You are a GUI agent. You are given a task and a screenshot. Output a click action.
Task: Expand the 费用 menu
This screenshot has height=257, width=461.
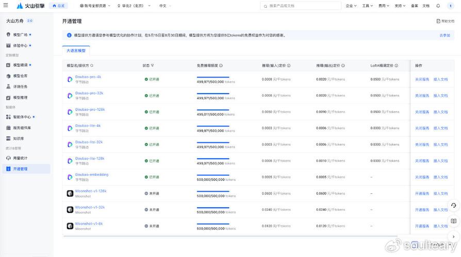[x=384, y=6]
